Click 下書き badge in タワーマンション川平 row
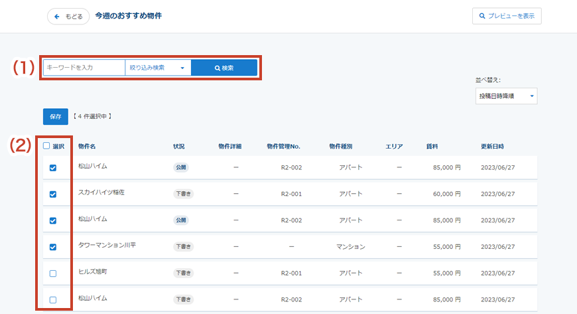The width and height of the screenshot is (577, 314). click(184, 246)
